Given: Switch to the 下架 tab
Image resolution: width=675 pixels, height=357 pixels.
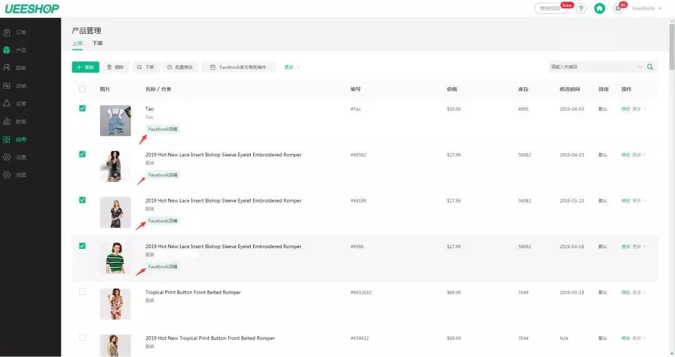Looking at the screenshot, I should 97,43.
